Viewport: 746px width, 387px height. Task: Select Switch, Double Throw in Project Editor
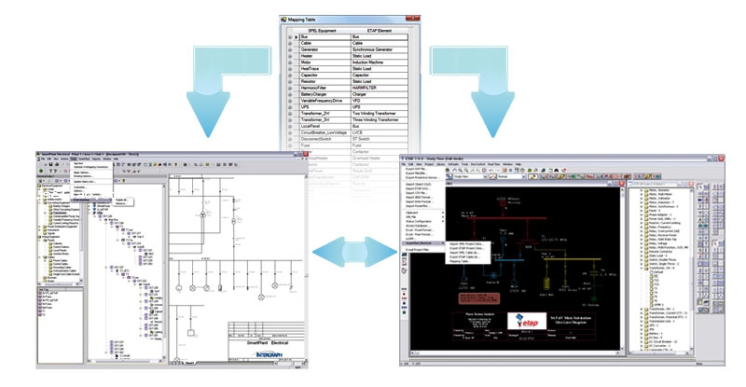click(662, 260)
